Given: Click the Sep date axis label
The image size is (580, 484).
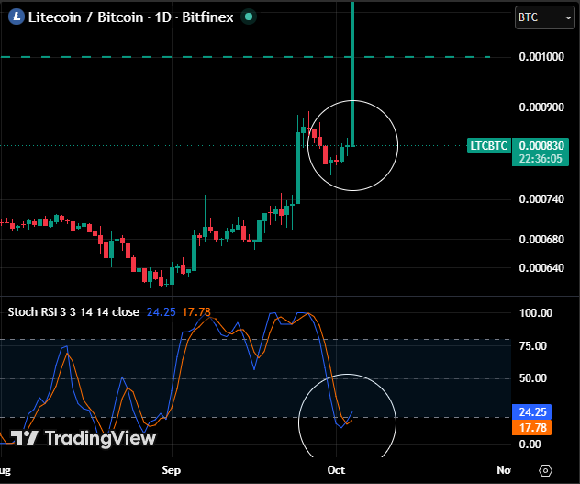Looking at the screenshot, I should coord(172,470).
